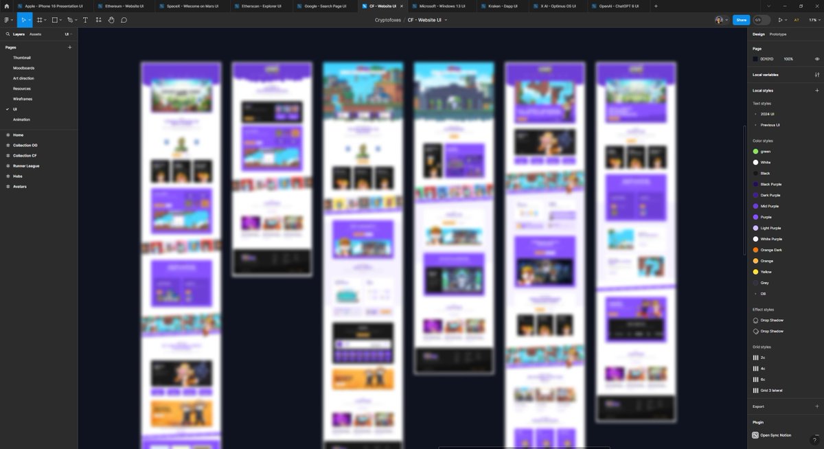Select the Frame tool

pos(39,20)
